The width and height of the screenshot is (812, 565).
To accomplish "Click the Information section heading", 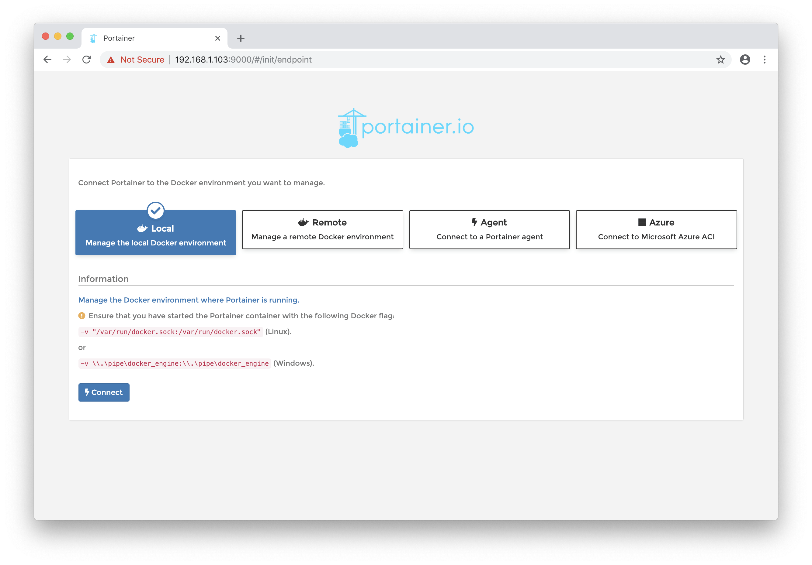I will tap(103, 279).
